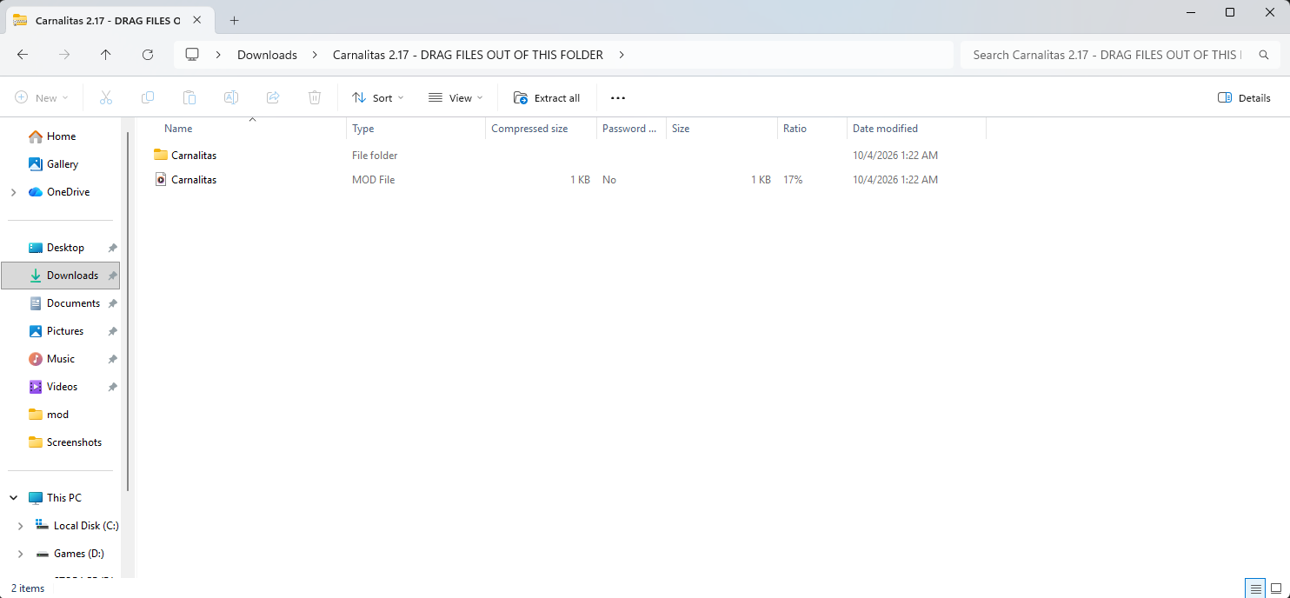Viewport: 1290px width, 598px height.
Task: Unpin Downloads from quick access
Action: [x=112, y=276]
